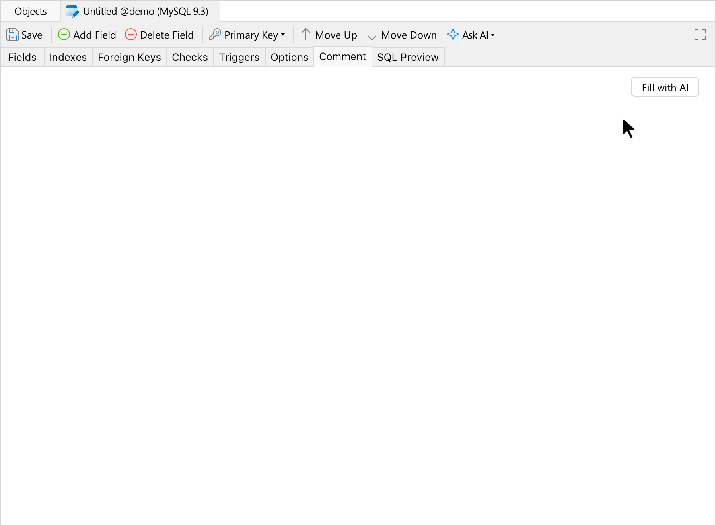Screen dimensions: 716x525
Task: Click the red Delete Field minus icon
Action: [131, 35]
